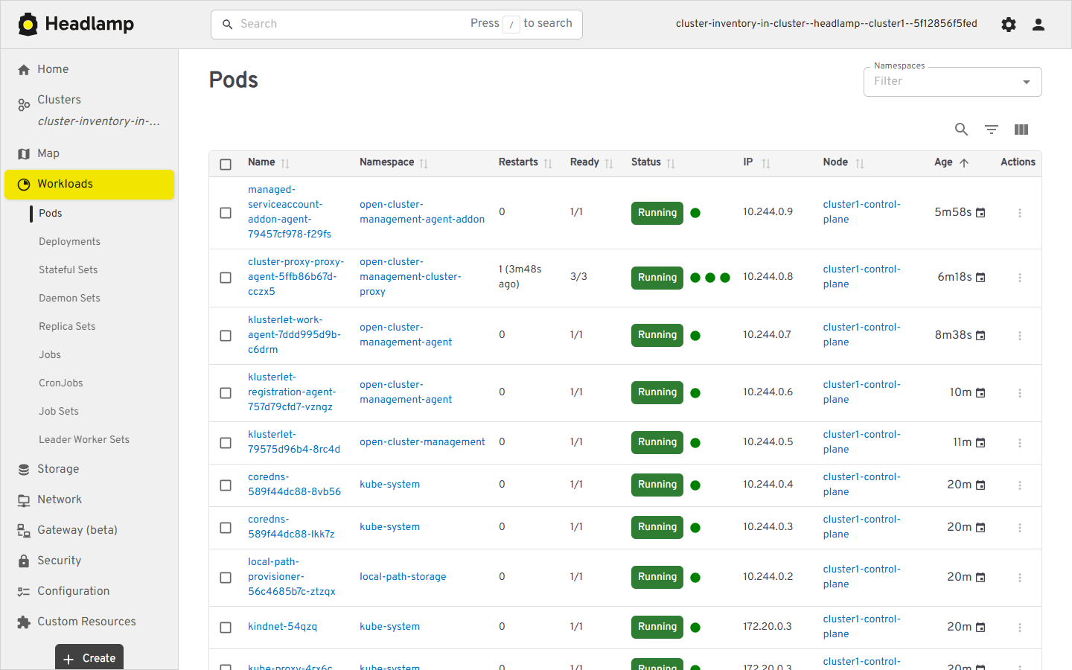
Task: Click the Create button
Action: tap(89, 658)
